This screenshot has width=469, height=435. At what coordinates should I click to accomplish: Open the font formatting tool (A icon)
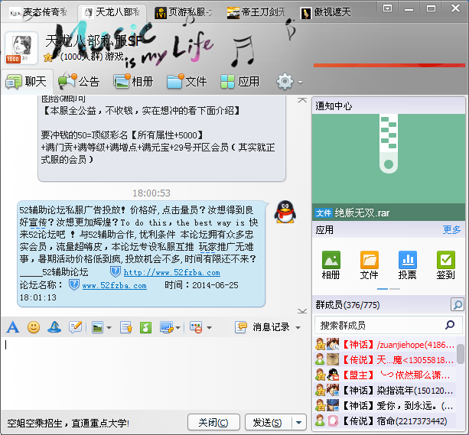[12, 327]
